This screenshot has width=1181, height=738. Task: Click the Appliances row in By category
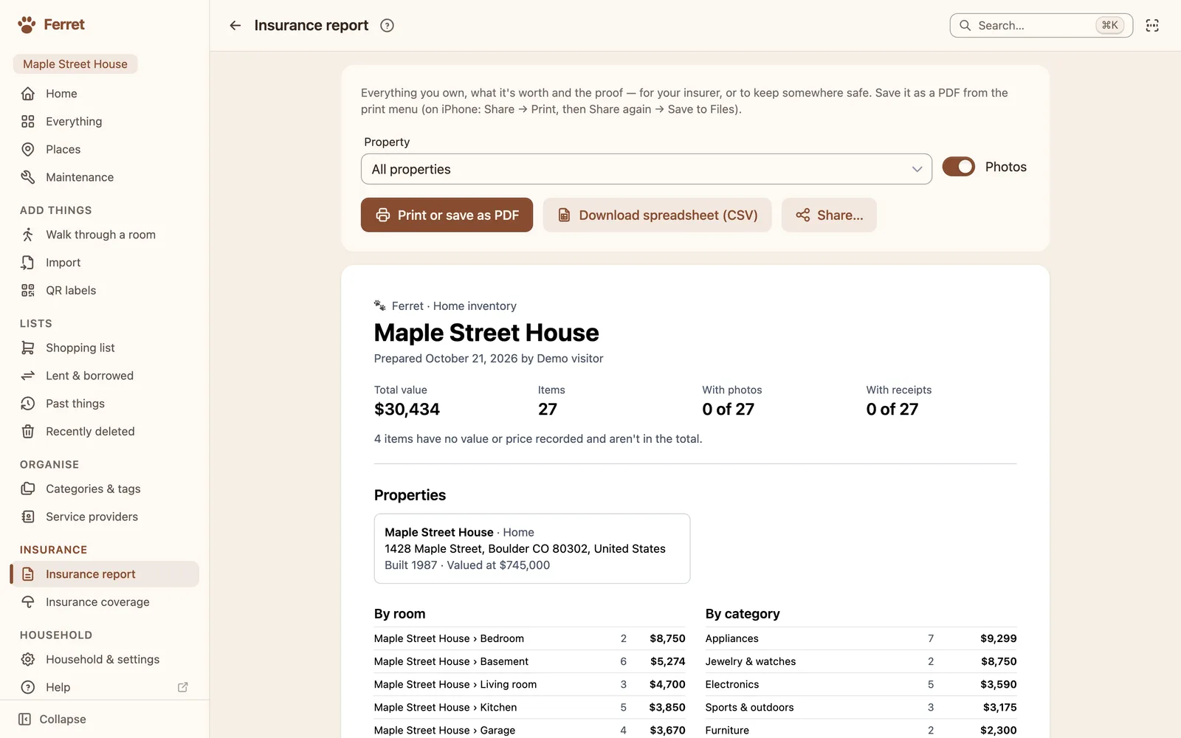coord(861,638)
